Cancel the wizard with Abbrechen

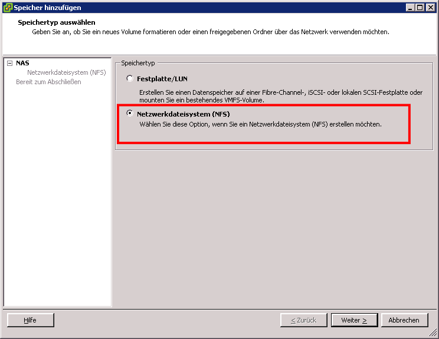404,320
